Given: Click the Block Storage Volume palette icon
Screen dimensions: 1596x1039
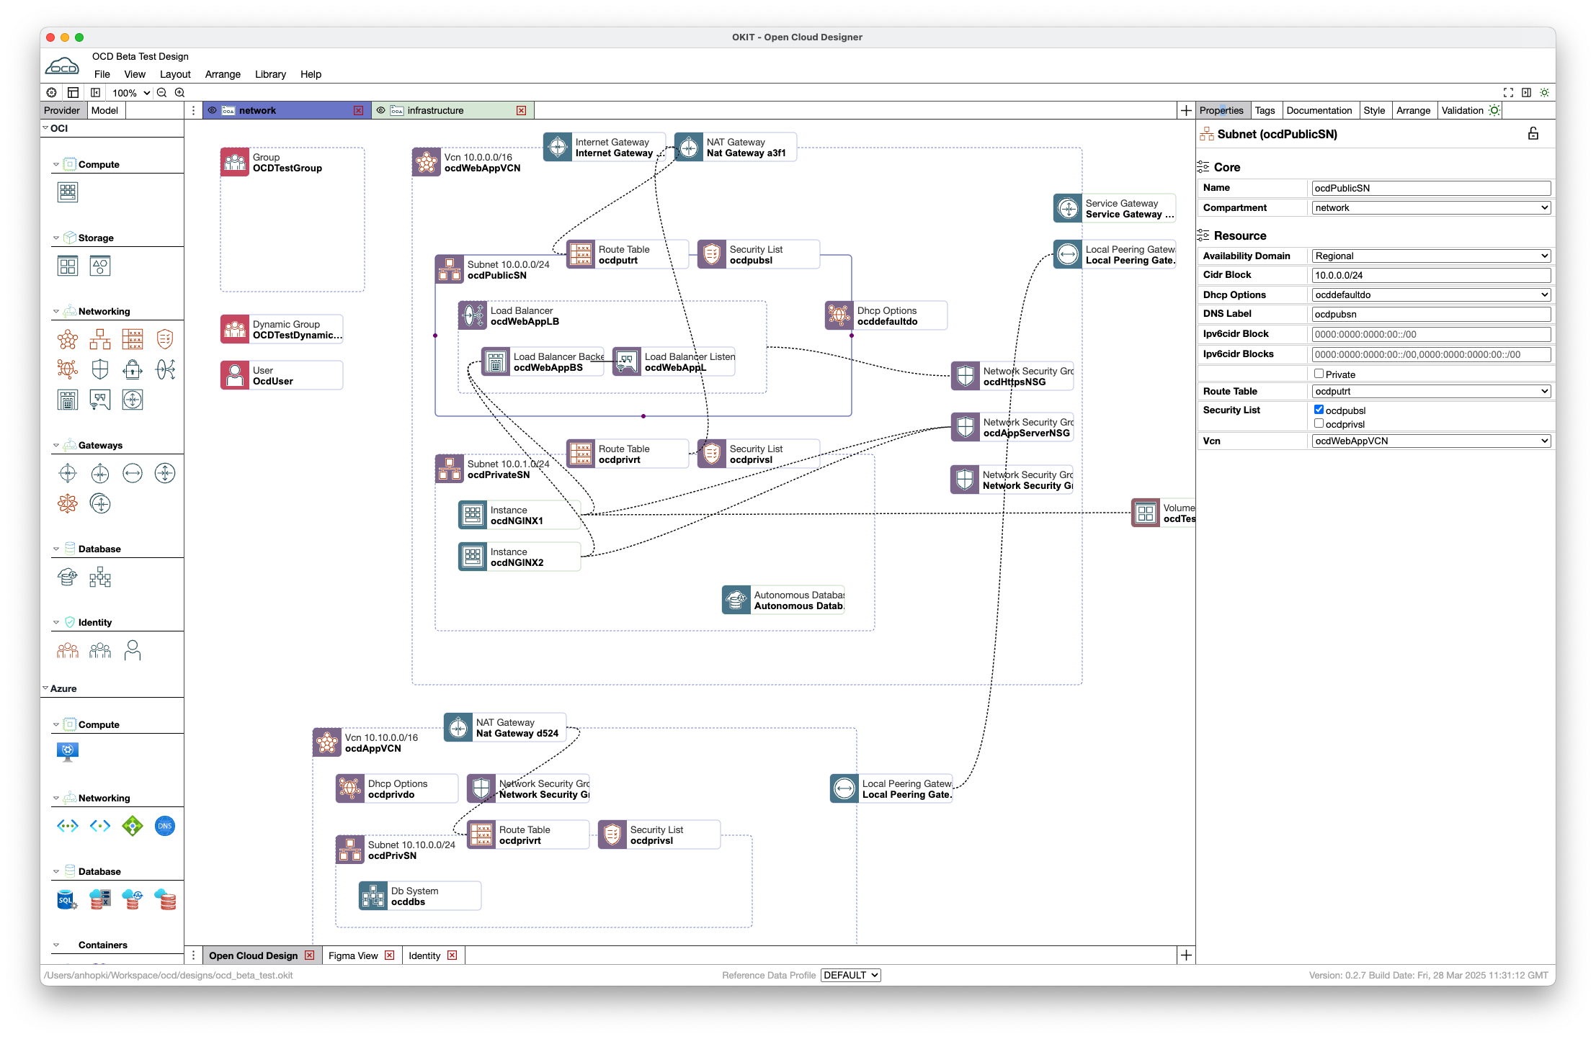Looking at the screenshot, I should point(68,266).
